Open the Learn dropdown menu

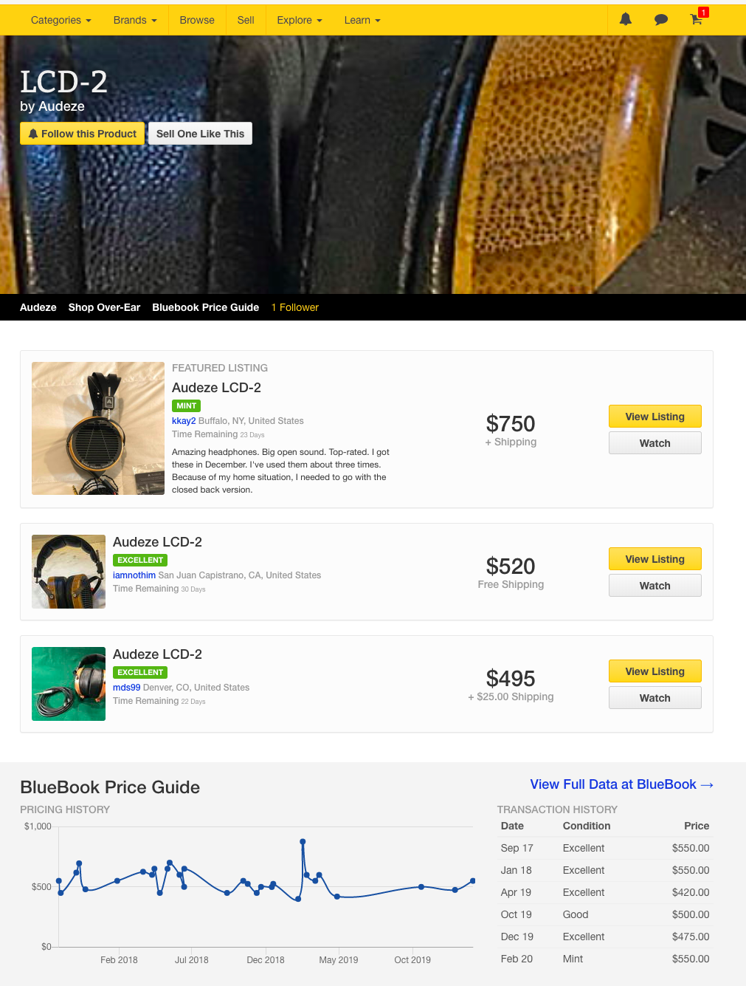click(362, 20)
